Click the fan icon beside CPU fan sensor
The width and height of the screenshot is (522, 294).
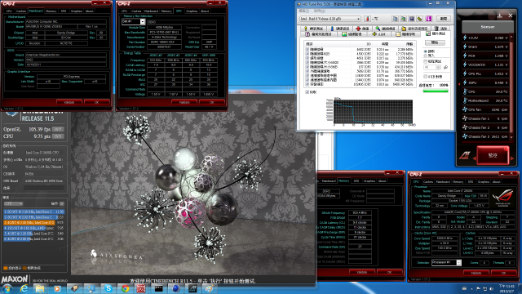(x=465, y=109)
